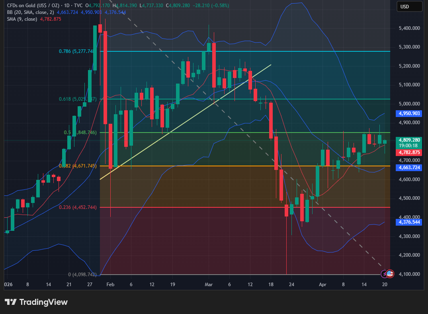Select the SMA (9, close) indicator legend

point(22,19)
